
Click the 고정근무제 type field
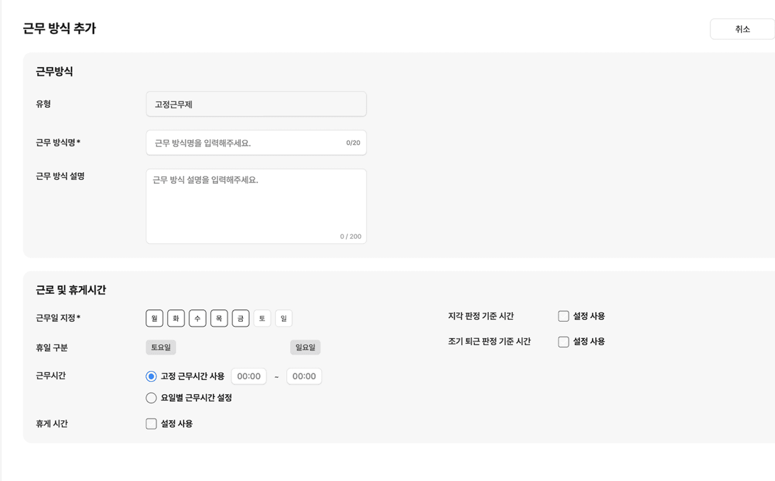(x=256, y=104)
